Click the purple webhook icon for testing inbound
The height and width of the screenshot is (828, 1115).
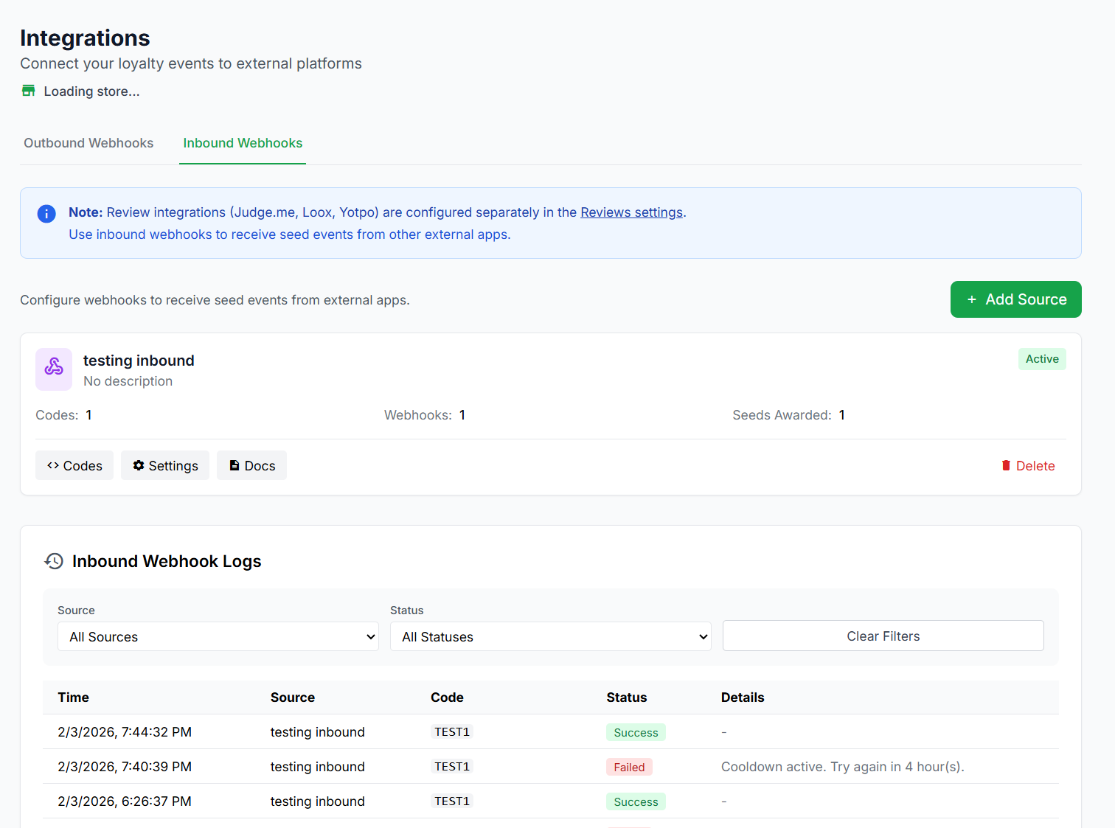[x=54, y=369]
